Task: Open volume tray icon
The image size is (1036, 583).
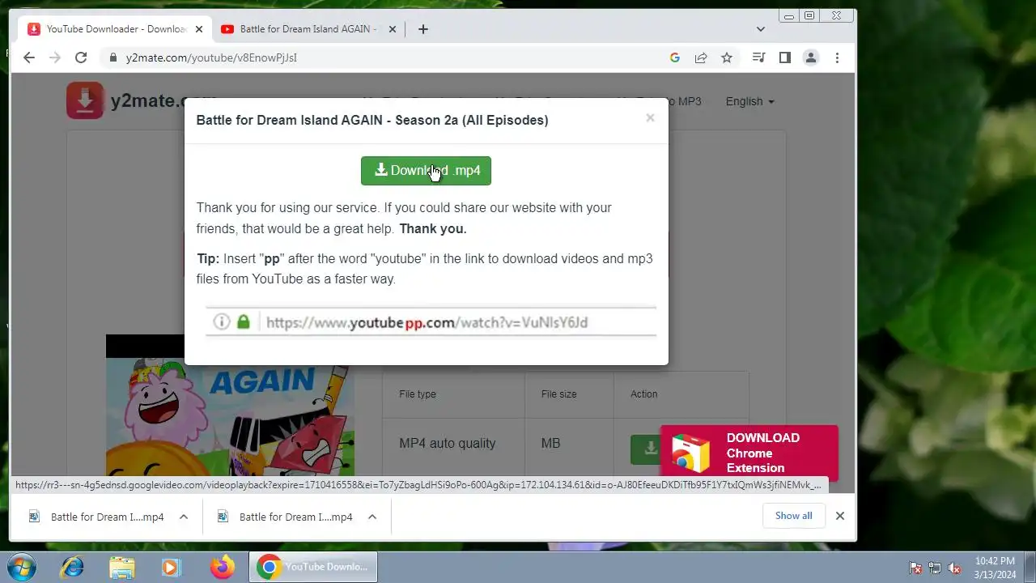Action: tap(954, 568)
